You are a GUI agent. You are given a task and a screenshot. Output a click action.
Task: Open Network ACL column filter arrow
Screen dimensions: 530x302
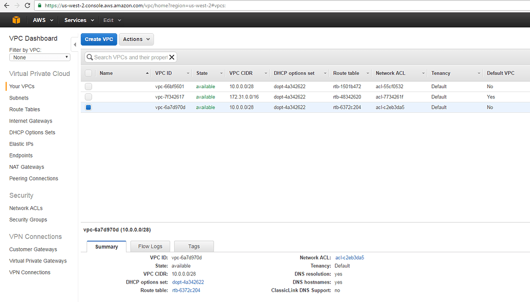423,73
